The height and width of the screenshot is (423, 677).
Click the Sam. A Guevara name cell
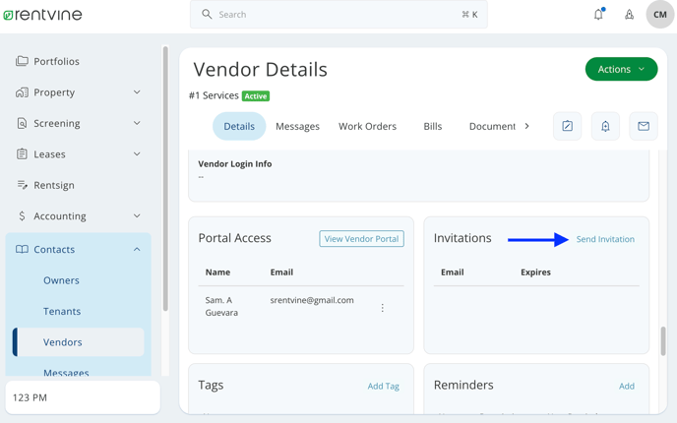coord(221,306)
